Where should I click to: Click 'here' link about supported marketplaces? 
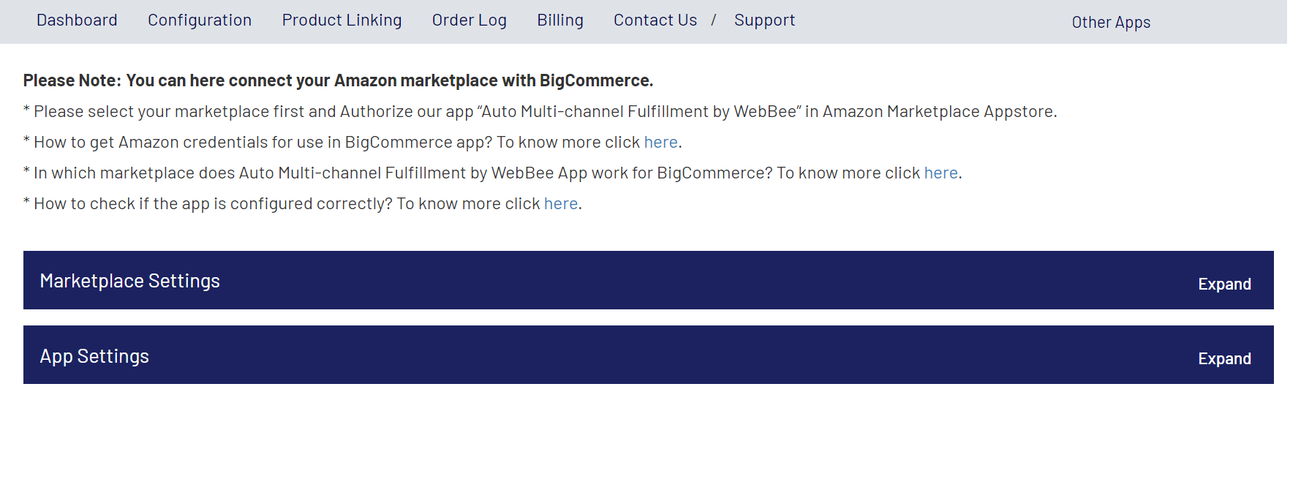tap(940, 173)
